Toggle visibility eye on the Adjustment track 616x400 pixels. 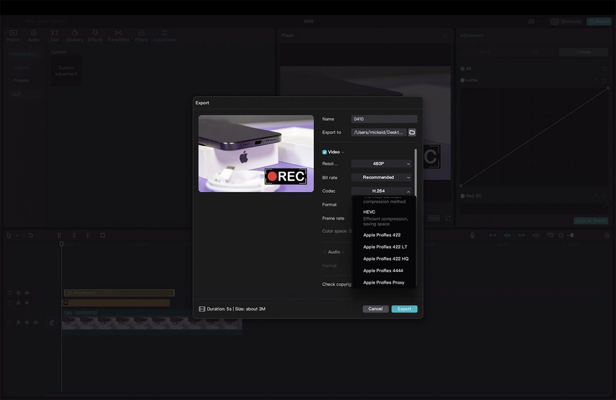coord(27,293)
